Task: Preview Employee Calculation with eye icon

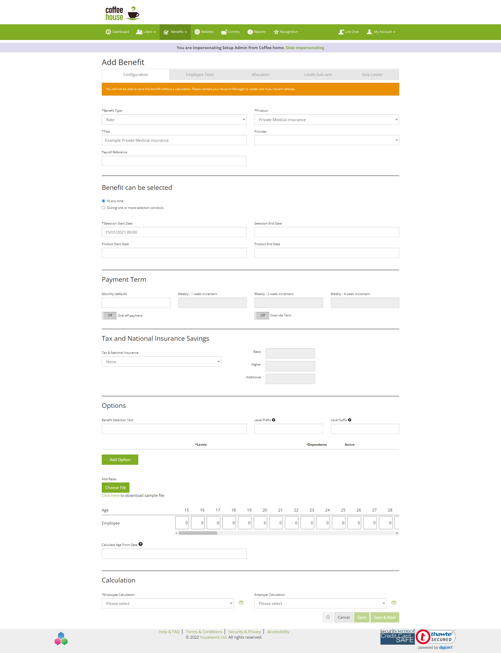Action: [x=241, y=603]
